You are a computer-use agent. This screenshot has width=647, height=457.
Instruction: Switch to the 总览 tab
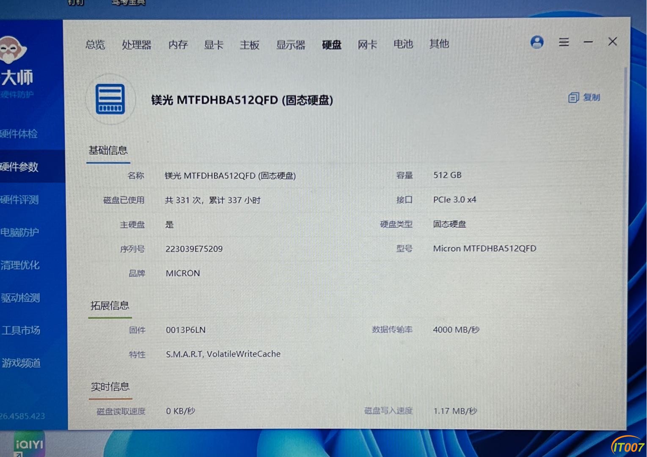coord(95,44)
